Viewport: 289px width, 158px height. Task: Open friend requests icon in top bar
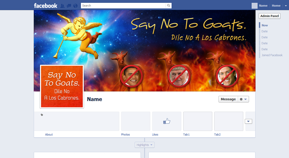[62, 6]
